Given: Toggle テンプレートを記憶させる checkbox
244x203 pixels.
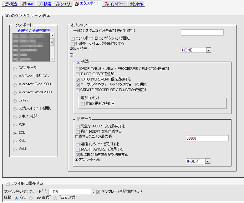Looking at the screenshot, I should (x=98, y=192).
